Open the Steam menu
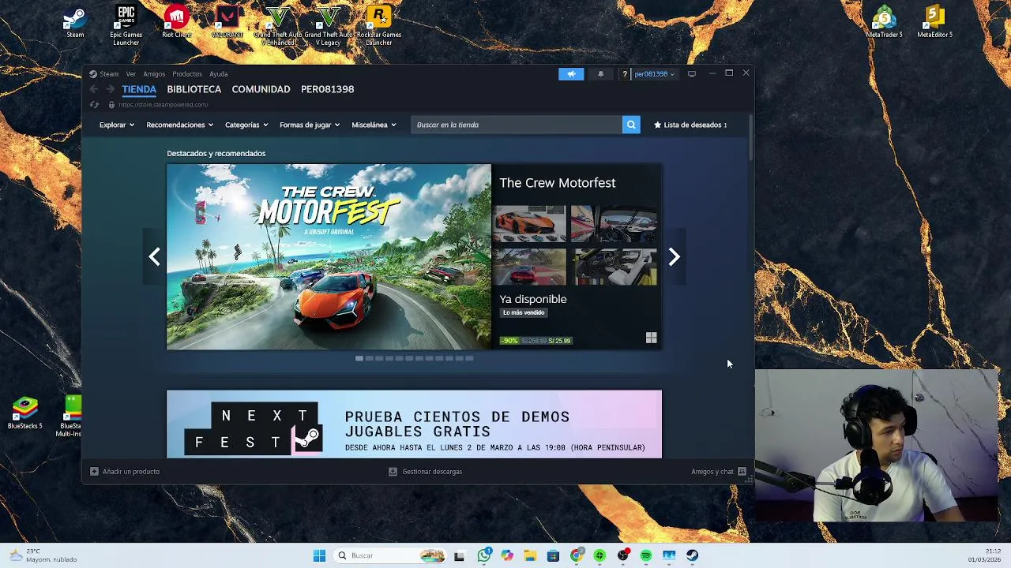 coord(109,74)
